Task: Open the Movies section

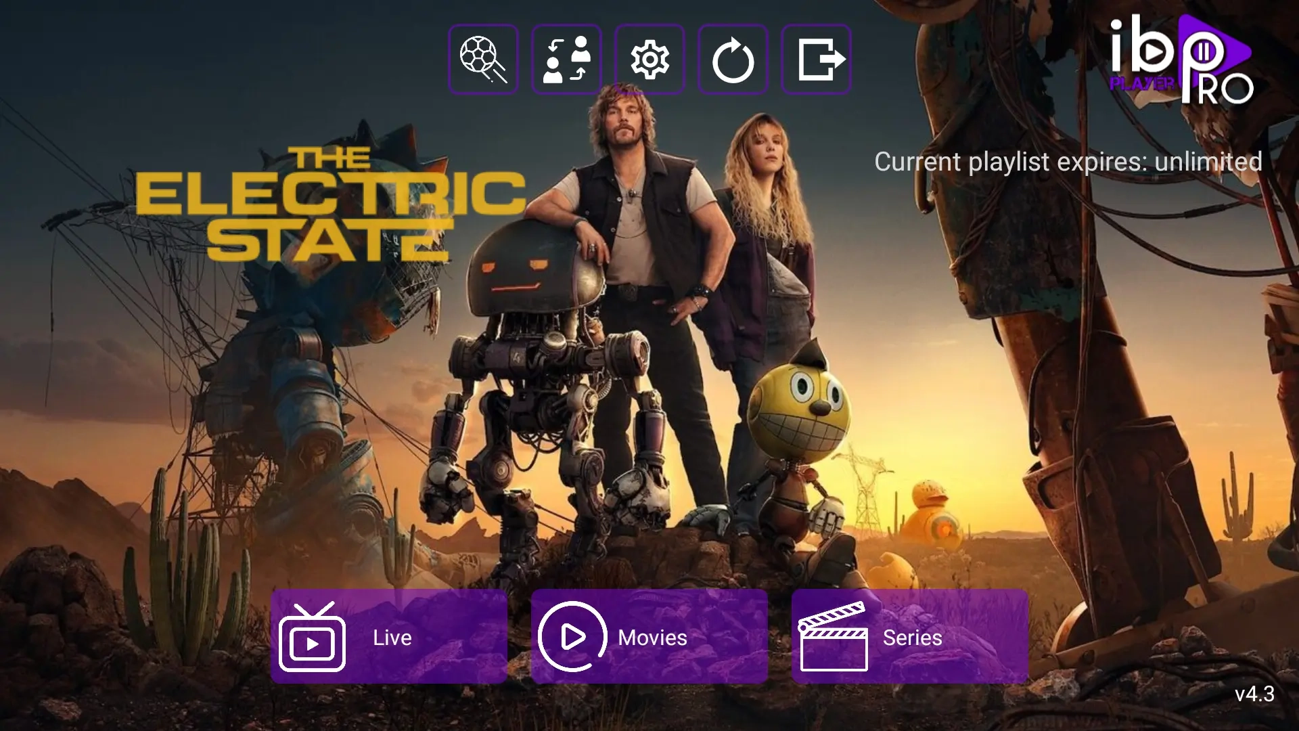Action: (649, 636)
